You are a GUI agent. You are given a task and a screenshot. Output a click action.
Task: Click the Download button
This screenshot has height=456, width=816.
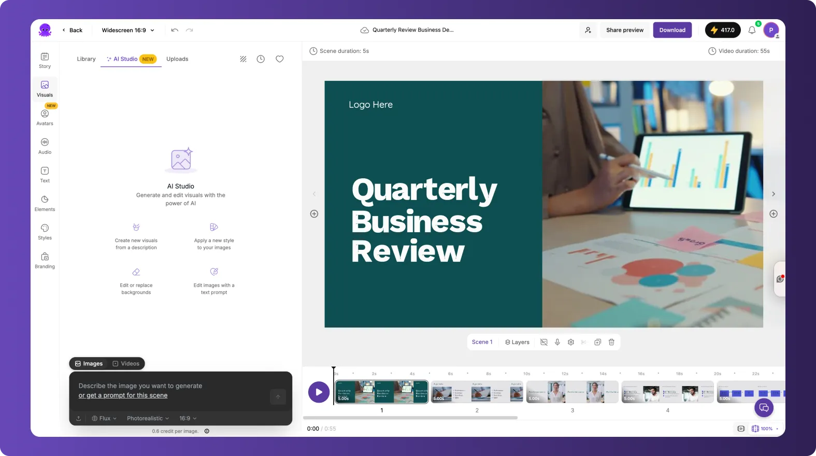pos(672,30)
